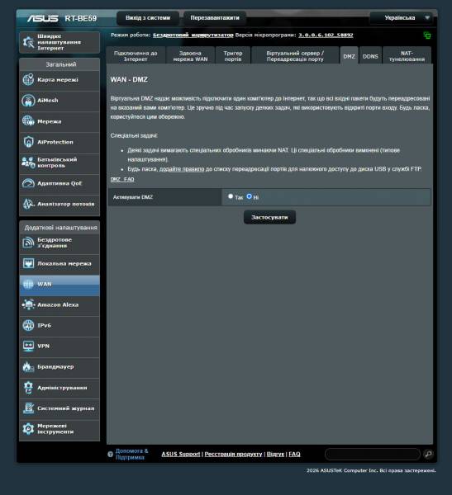452x495 pixels.
Task: Click the Карта мережі globe icon
Action: pyautogui.click(x=28, y=79)
